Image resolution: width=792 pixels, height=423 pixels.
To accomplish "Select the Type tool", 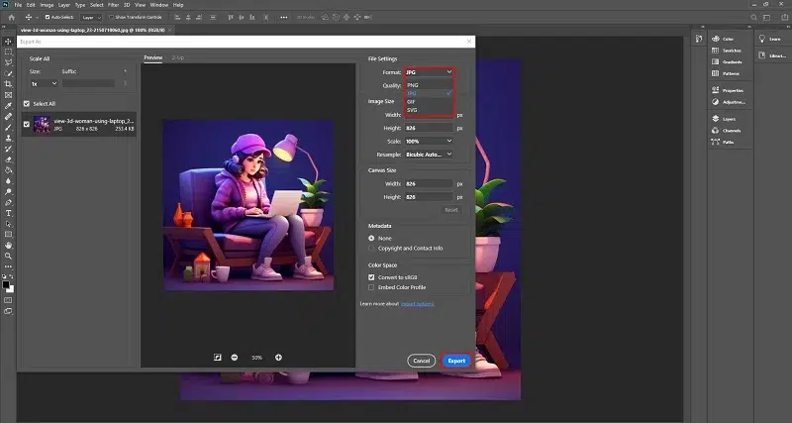I will click(x=8, y=213).
